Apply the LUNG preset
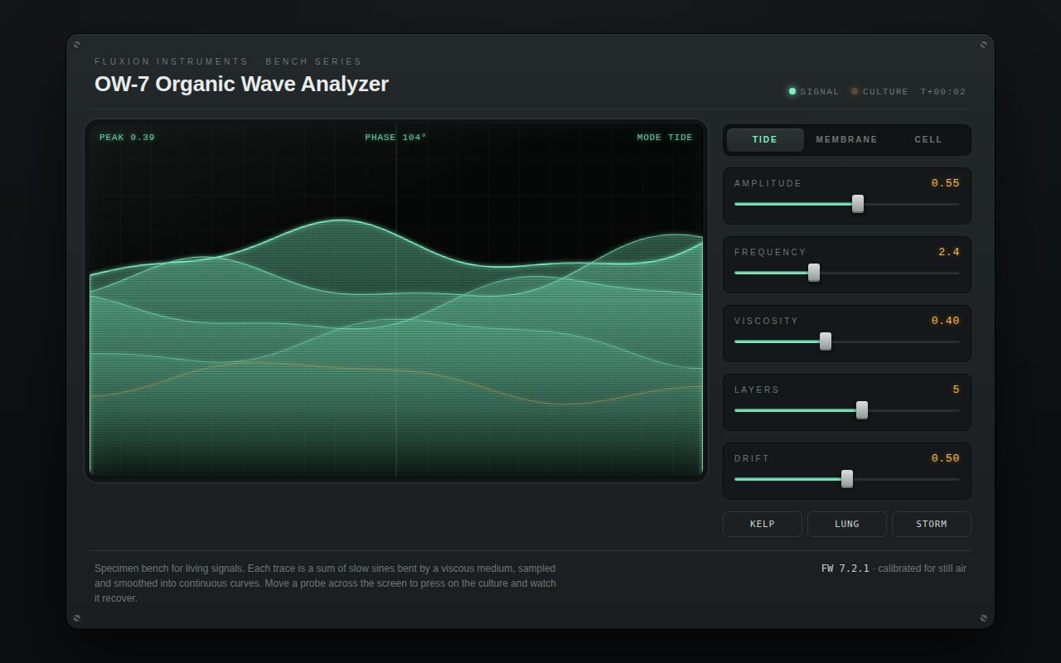Viewport: 1061px width, 663px height. click(847, 524)
